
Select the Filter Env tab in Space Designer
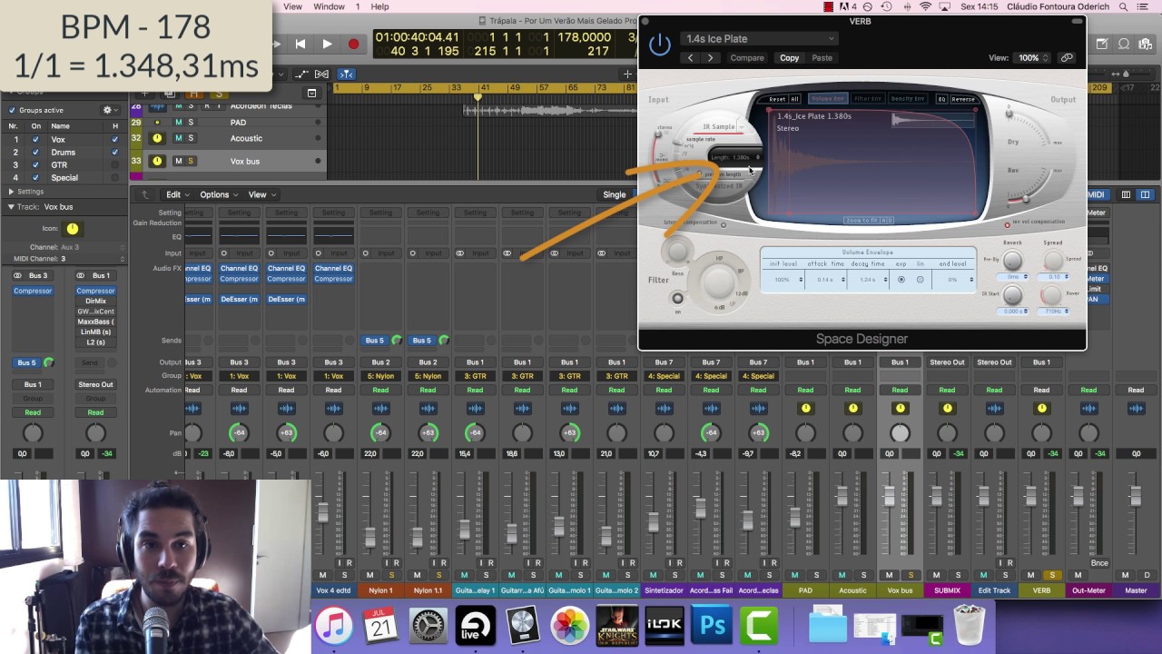click(867, 99)
